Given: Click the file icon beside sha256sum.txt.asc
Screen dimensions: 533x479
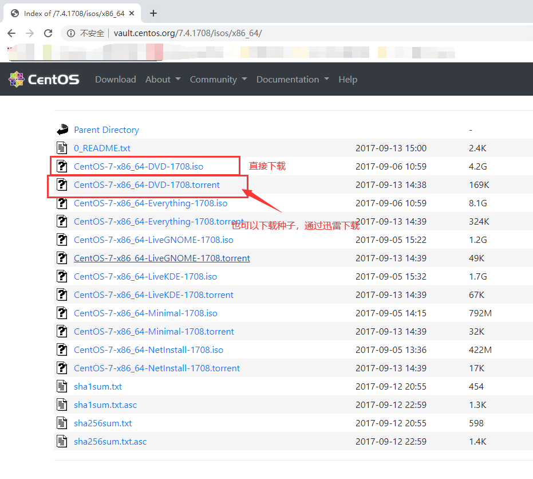Looking at the screenshot, I should click(62, 442).
